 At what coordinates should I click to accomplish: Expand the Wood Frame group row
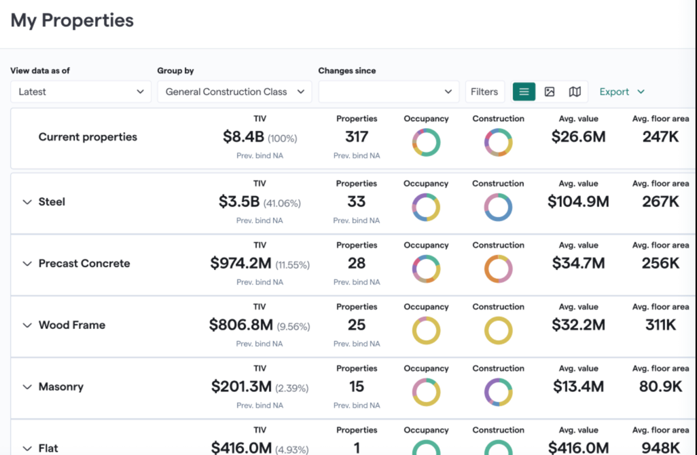pyautogui.click(x=27, y=325)
